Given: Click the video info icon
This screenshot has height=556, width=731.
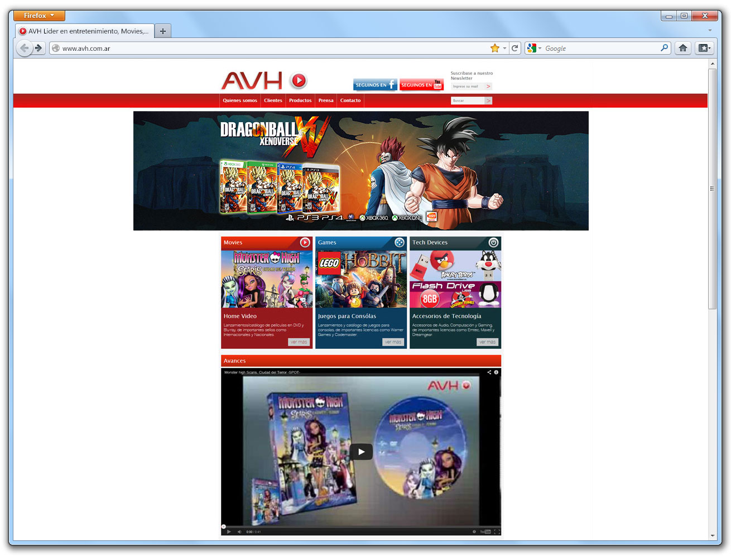Looking at the screenshot, I should [496, 372].
